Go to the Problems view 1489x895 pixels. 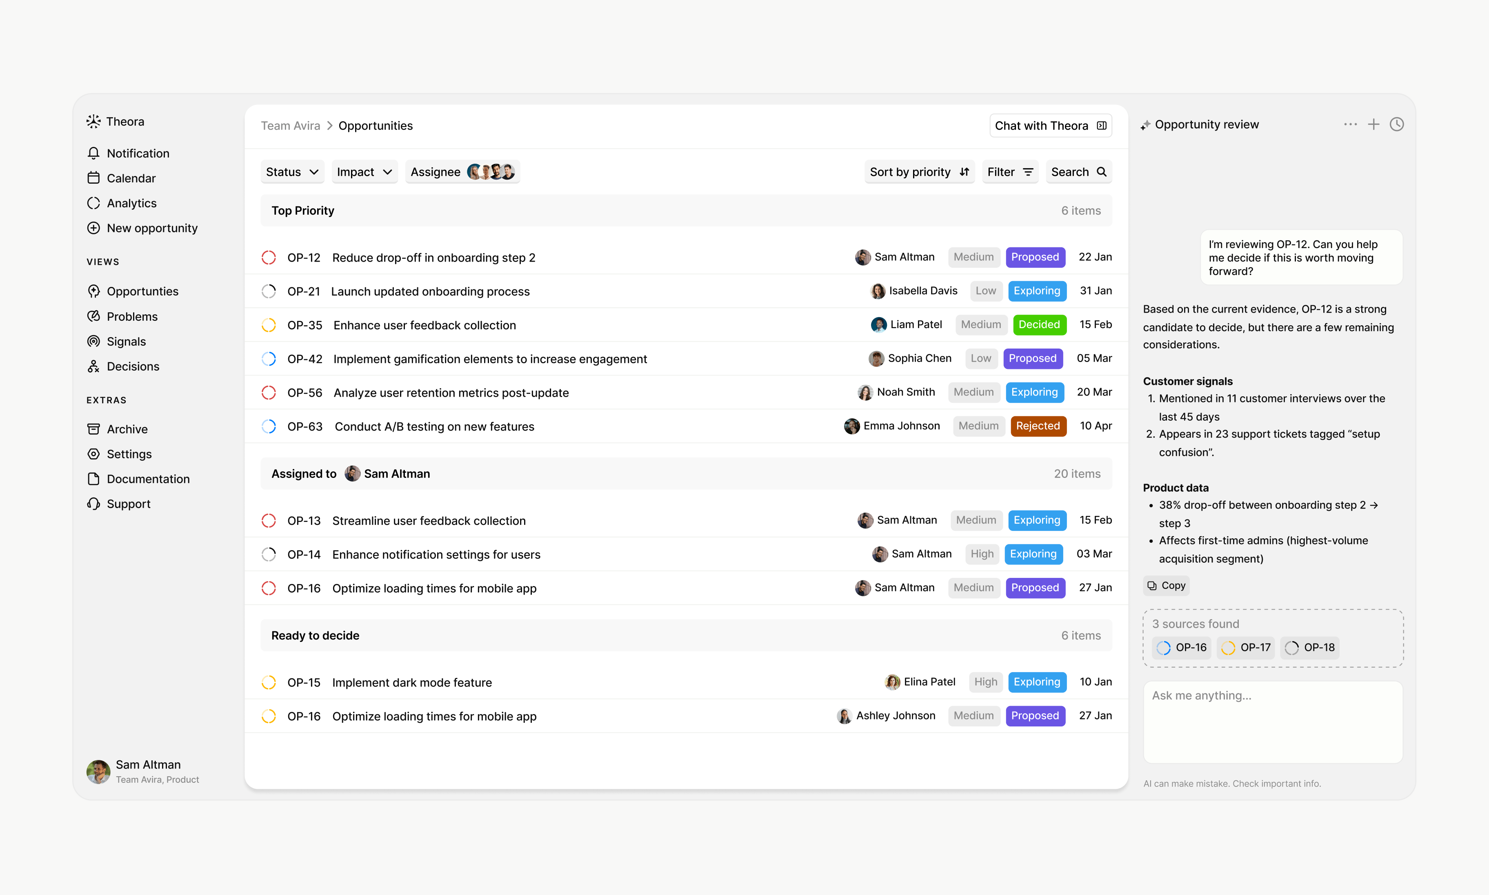pyautogui.click(x=131, y=316)
